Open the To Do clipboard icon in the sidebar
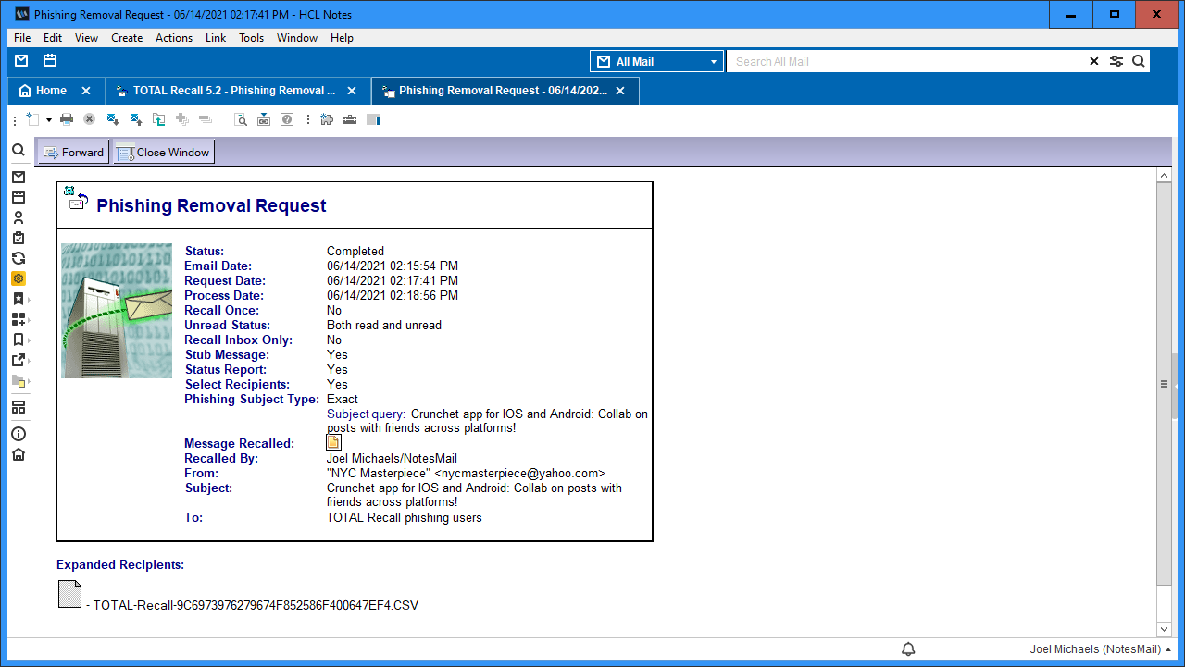 19,238
